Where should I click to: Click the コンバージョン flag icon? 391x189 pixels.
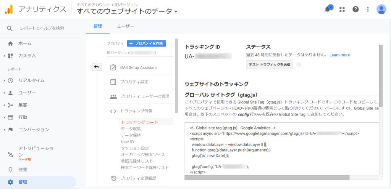10,130
